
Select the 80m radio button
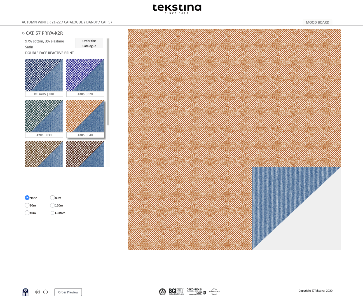coord(52,198)
